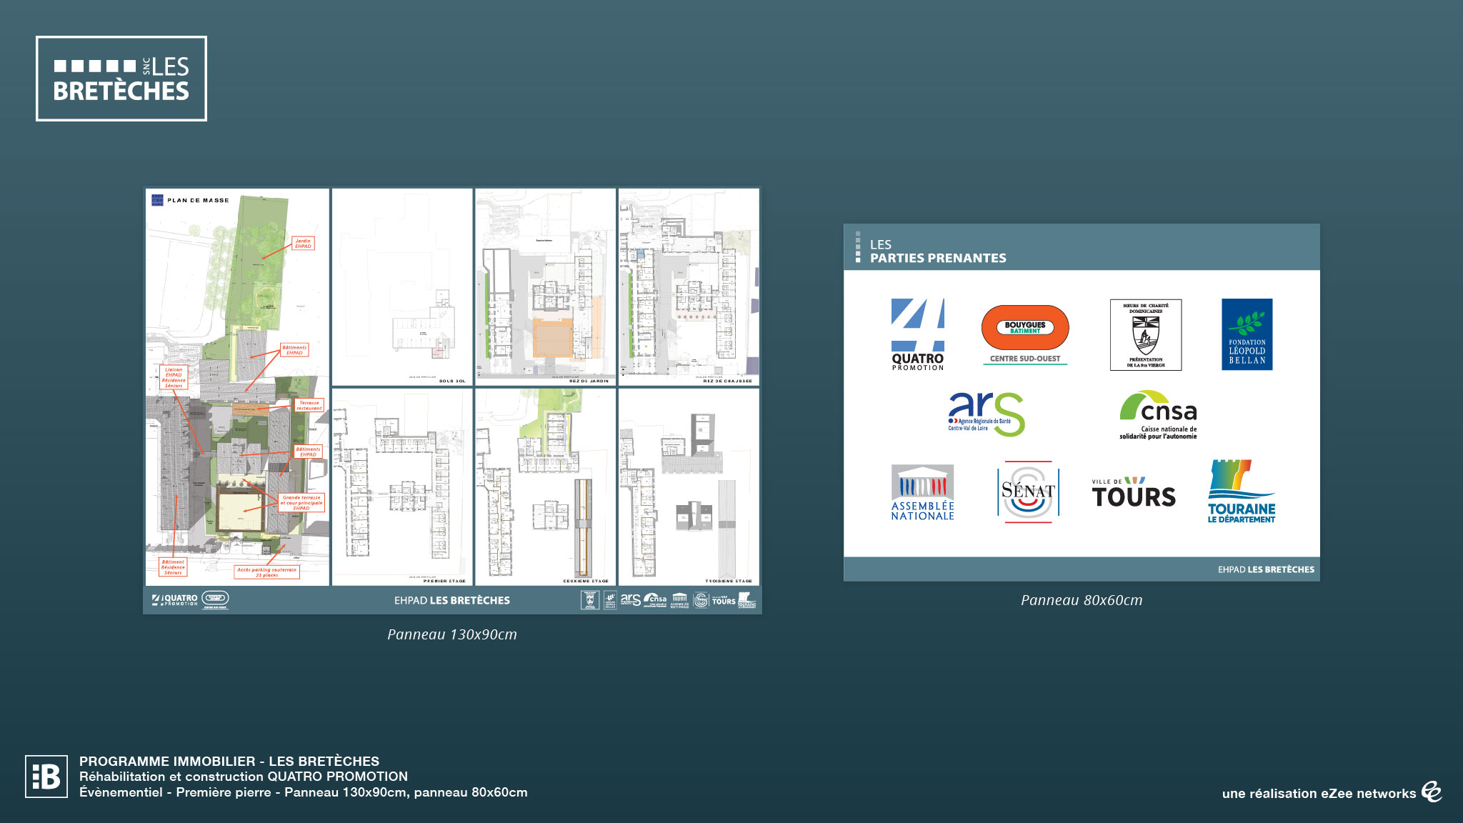Click the CNSA logo

pyautogui.click(x=1158, y=414)
